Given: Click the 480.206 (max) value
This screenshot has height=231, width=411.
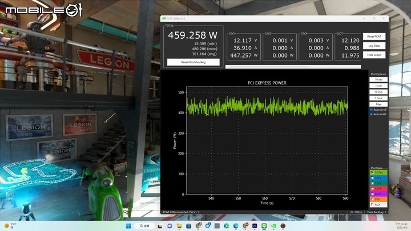Looking at the screenshot, I should click(204, 48).
